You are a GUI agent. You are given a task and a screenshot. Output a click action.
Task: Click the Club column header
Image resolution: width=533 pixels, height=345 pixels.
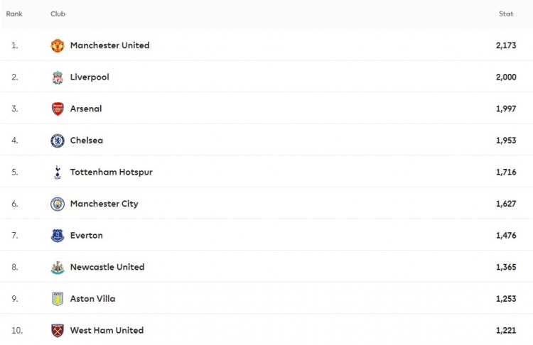(x=58, y=14)
